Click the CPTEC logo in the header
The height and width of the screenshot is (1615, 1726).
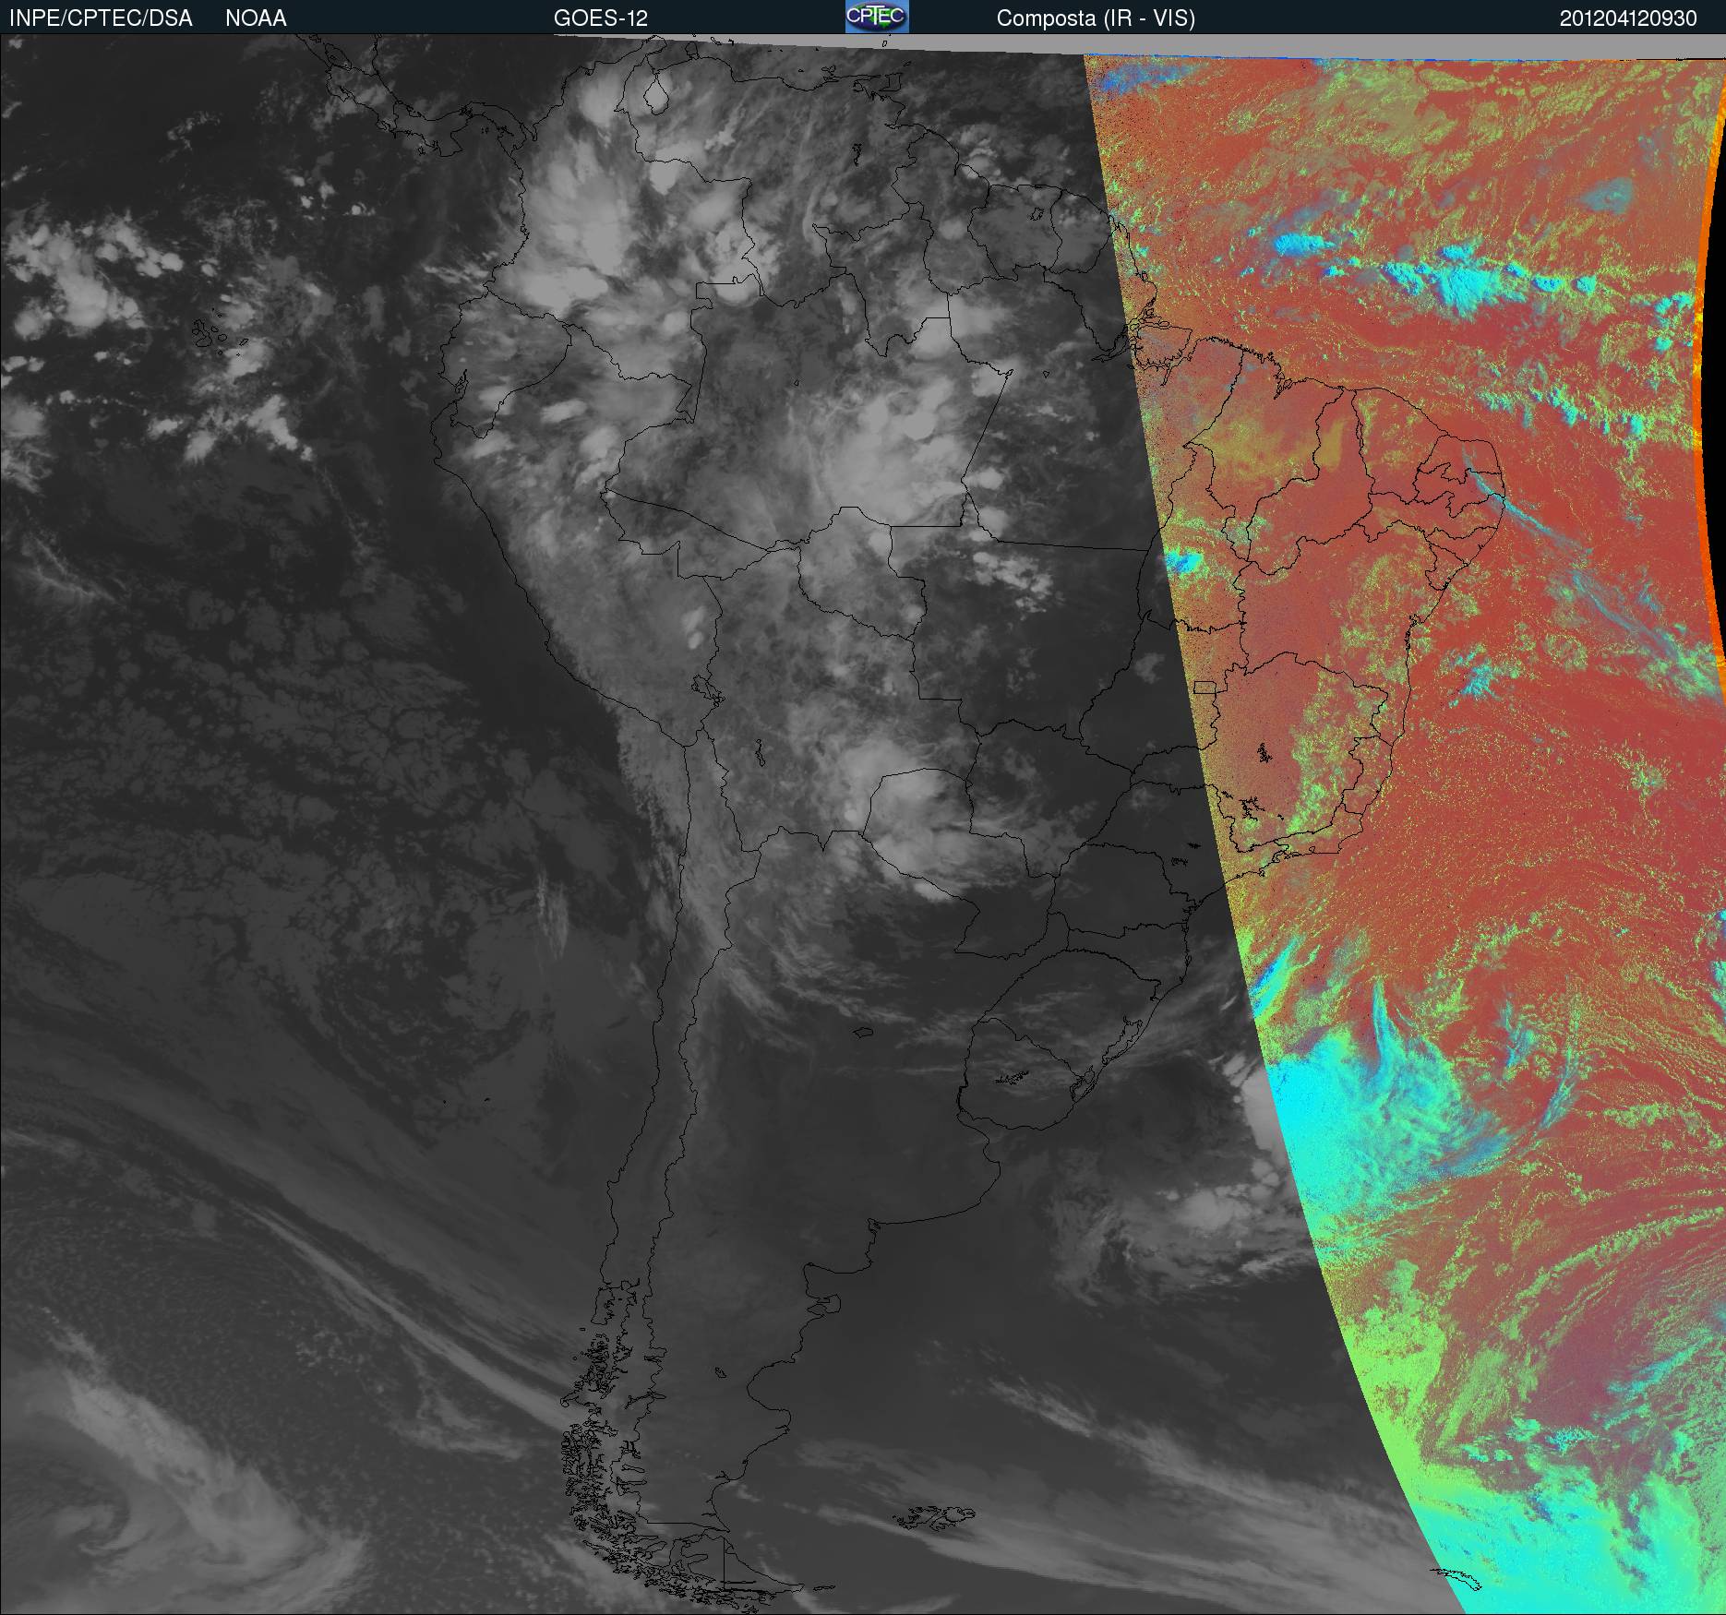point(877,17)
